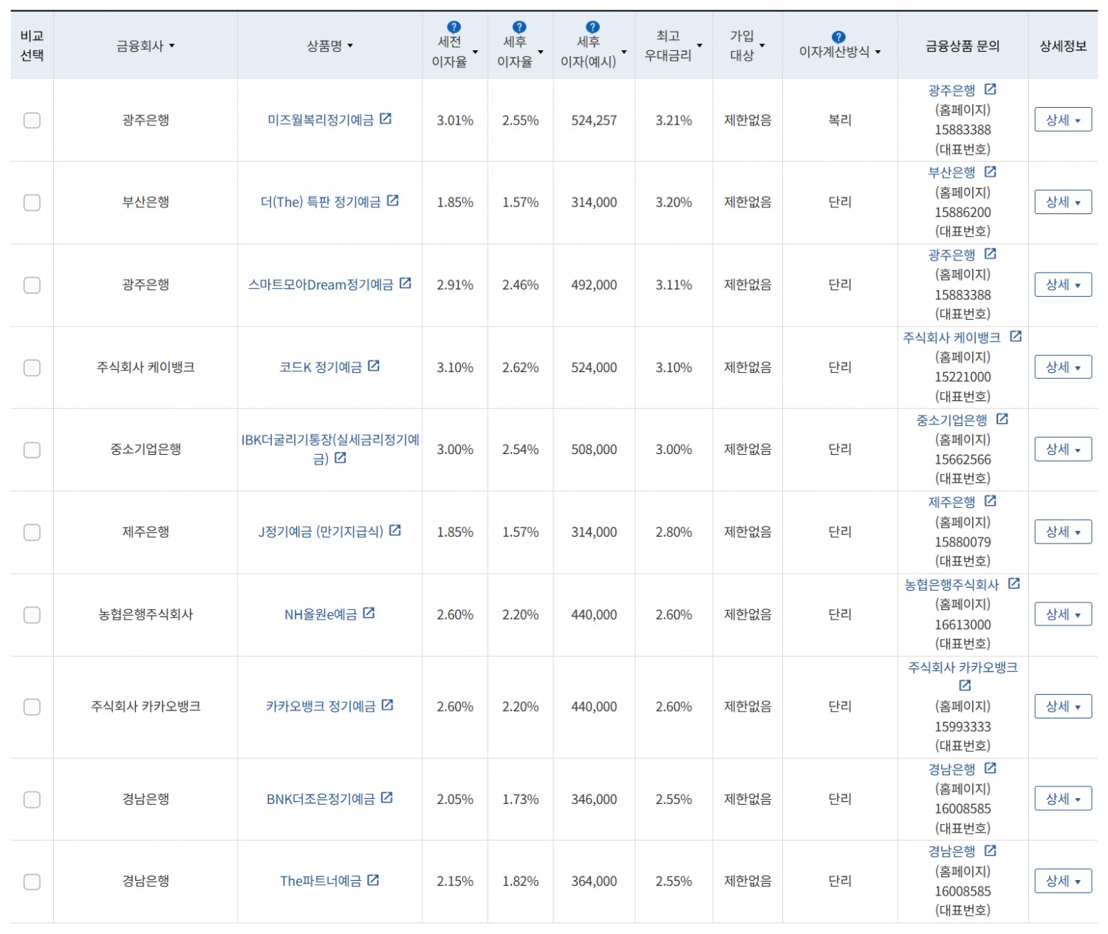Open J정기예금 (만기지급식) product link
Viewport: 1108px width, 934px height.
pos(321,532)
